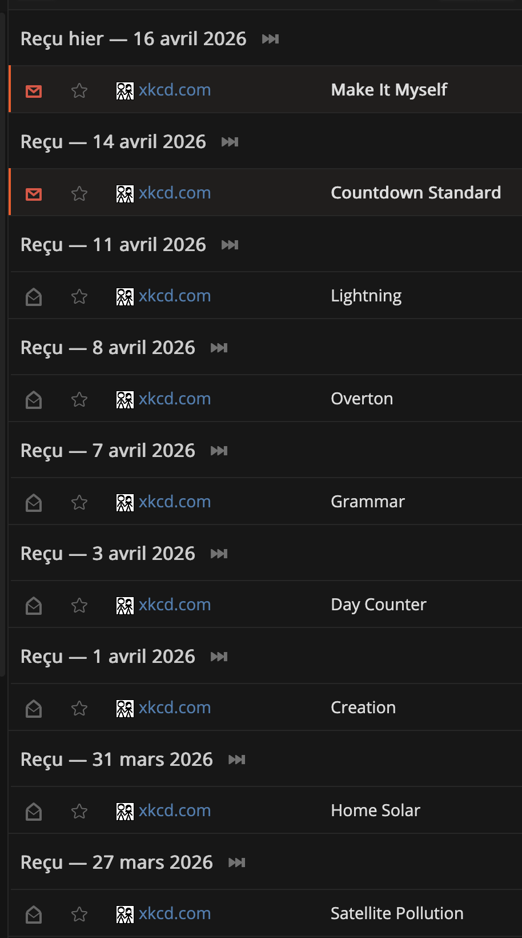Screen dimensions: 522x938
Task: Select the 'Reçu — 7 avril 2026' header
Action: (108, 451)
